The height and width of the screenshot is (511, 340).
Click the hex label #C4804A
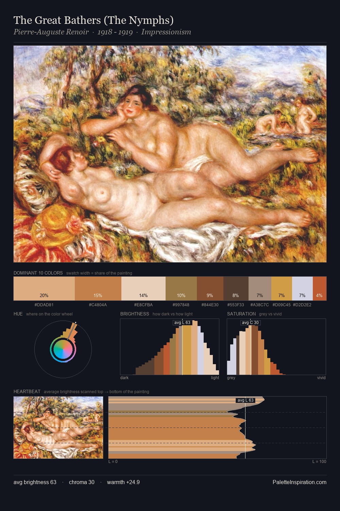(x=98, y=305)
